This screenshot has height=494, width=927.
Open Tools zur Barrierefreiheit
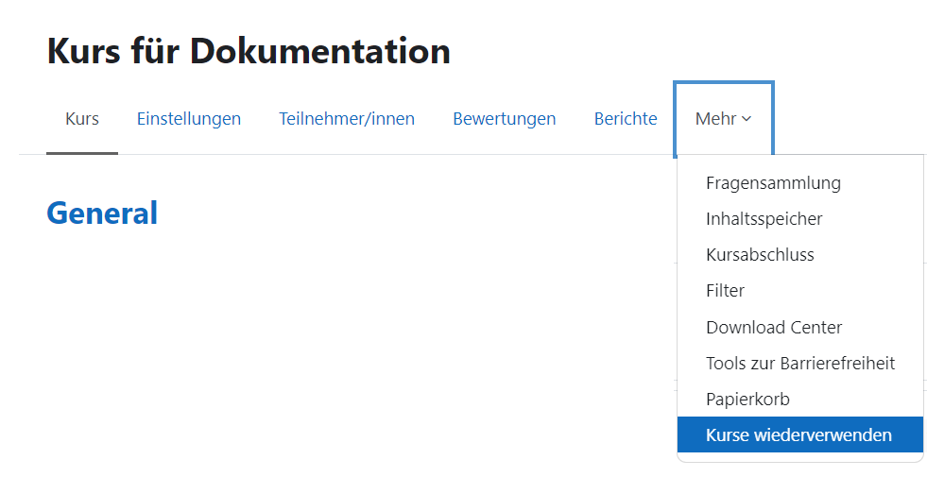point(799,364)
